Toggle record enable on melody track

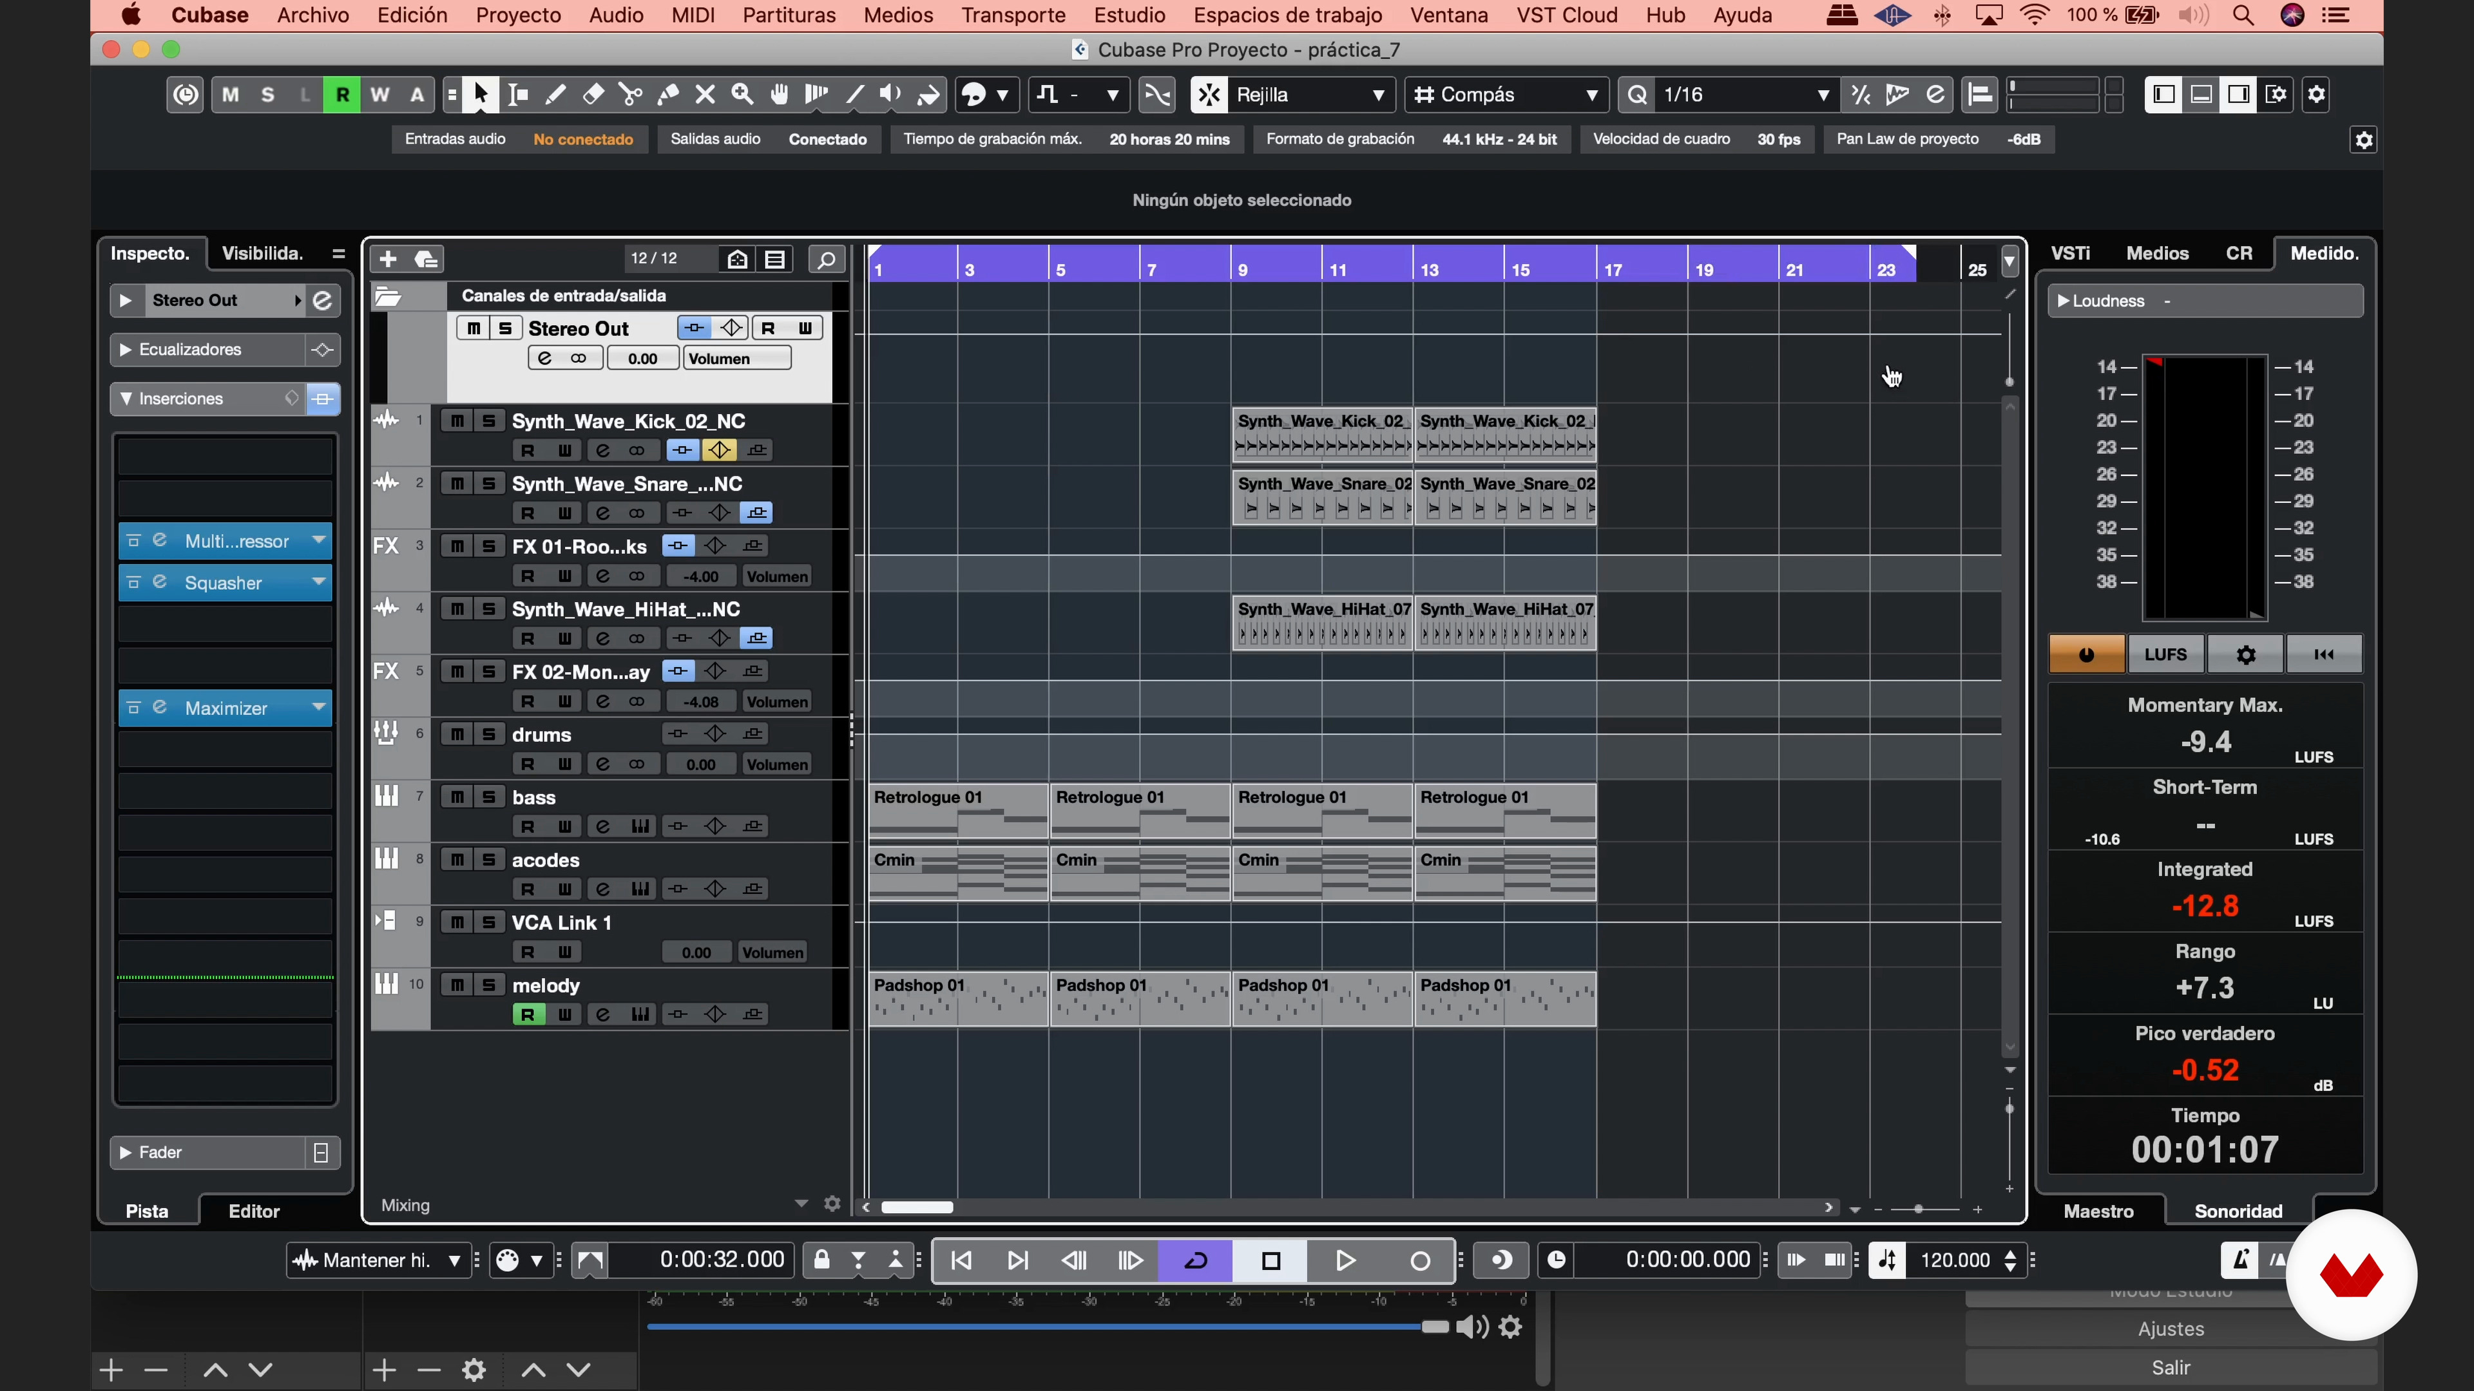click(x=527, y=1015)
